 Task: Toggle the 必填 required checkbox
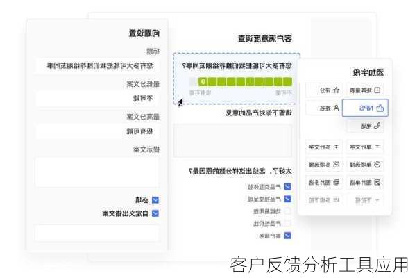click(x=155, y=200)
